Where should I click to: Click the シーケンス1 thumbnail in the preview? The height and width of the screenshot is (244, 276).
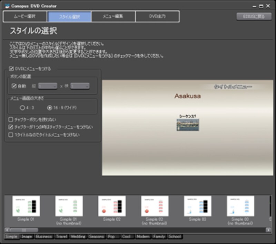188,125
